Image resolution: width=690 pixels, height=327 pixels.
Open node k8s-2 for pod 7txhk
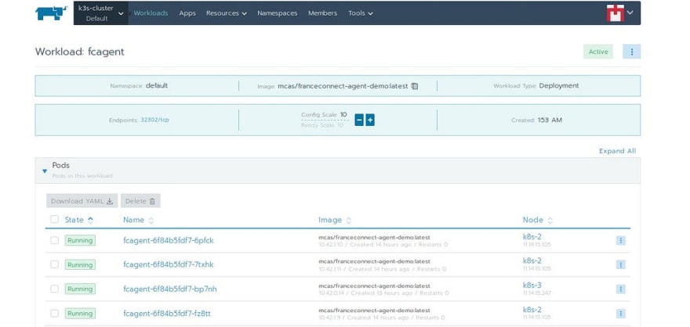[532, 261]
